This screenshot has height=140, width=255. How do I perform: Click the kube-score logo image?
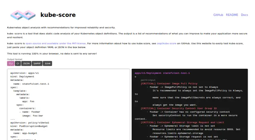[x=23, y=15]
